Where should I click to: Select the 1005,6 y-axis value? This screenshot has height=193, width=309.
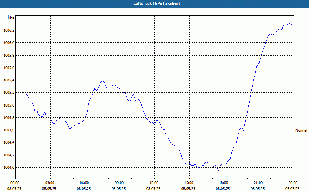[9, 68]
